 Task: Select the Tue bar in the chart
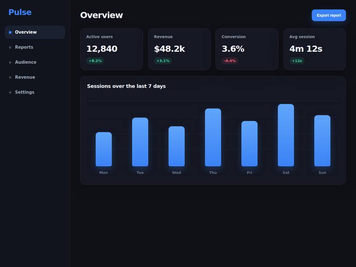tap(140, 142)
